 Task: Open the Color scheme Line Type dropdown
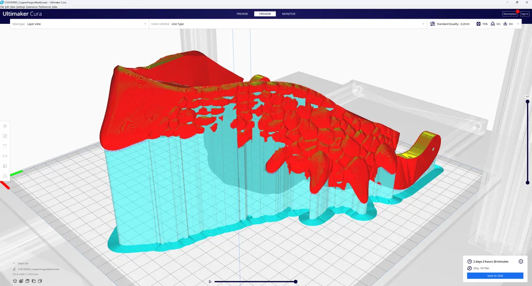288,24
